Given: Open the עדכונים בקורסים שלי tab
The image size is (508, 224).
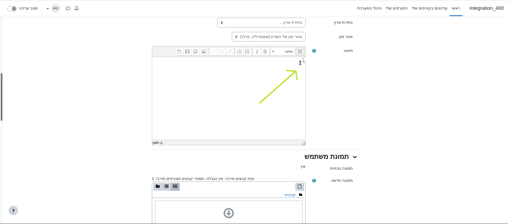Looking at the screenshot, I should point(429,8).
